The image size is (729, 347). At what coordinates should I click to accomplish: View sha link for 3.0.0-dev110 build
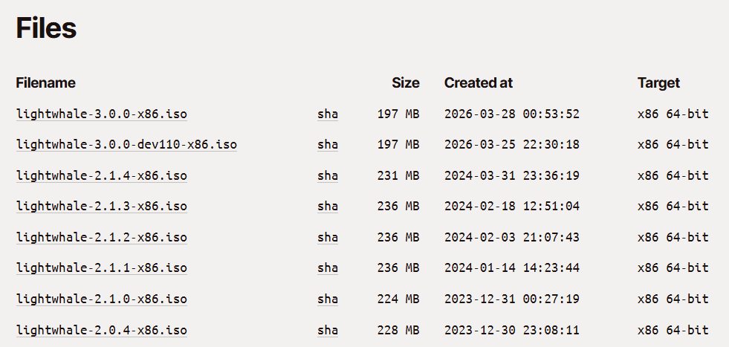328,144
